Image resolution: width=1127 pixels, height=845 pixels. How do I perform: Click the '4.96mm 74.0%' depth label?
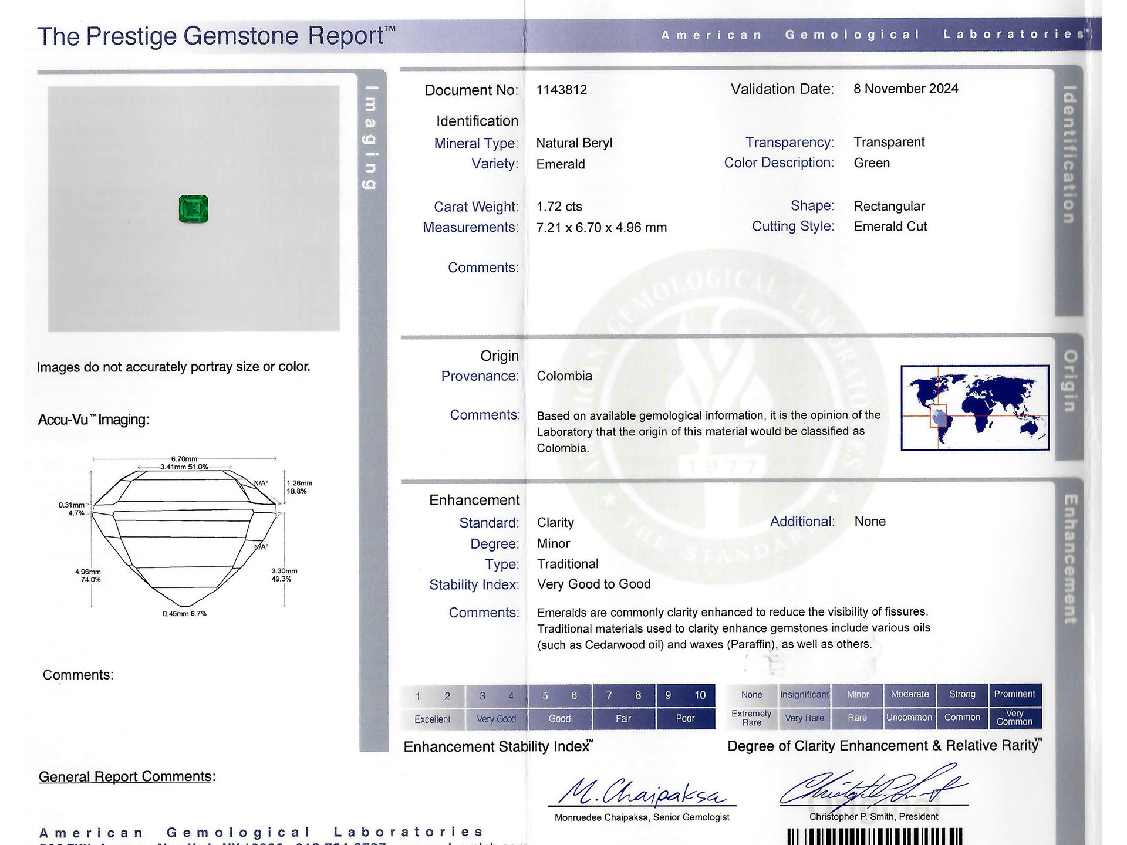pyautogui.click(x=88, y=576)
